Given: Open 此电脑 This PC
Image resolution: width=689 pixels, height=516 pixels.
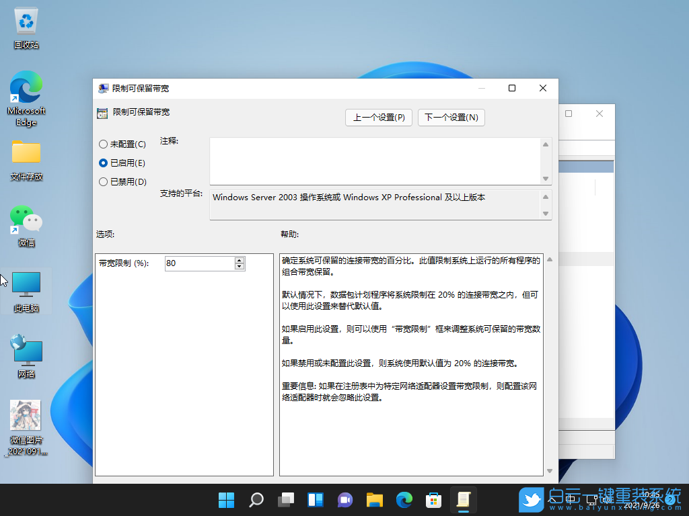Looking at the screenshot, I should pyautogui.click(x=26, y=288).
